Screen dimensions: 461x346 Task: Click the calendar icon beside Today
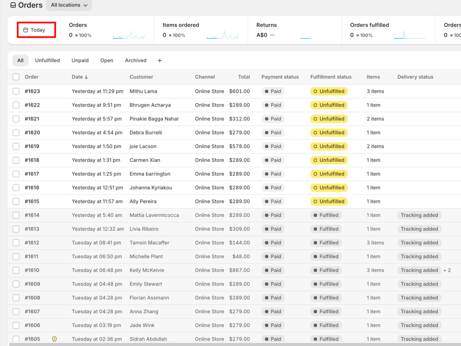pyautogui.click(x=25, y=30)
